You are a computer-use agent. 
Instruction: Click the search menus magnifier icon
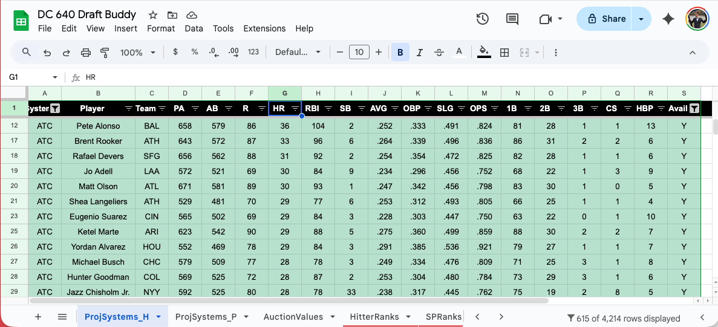[27, 52]
